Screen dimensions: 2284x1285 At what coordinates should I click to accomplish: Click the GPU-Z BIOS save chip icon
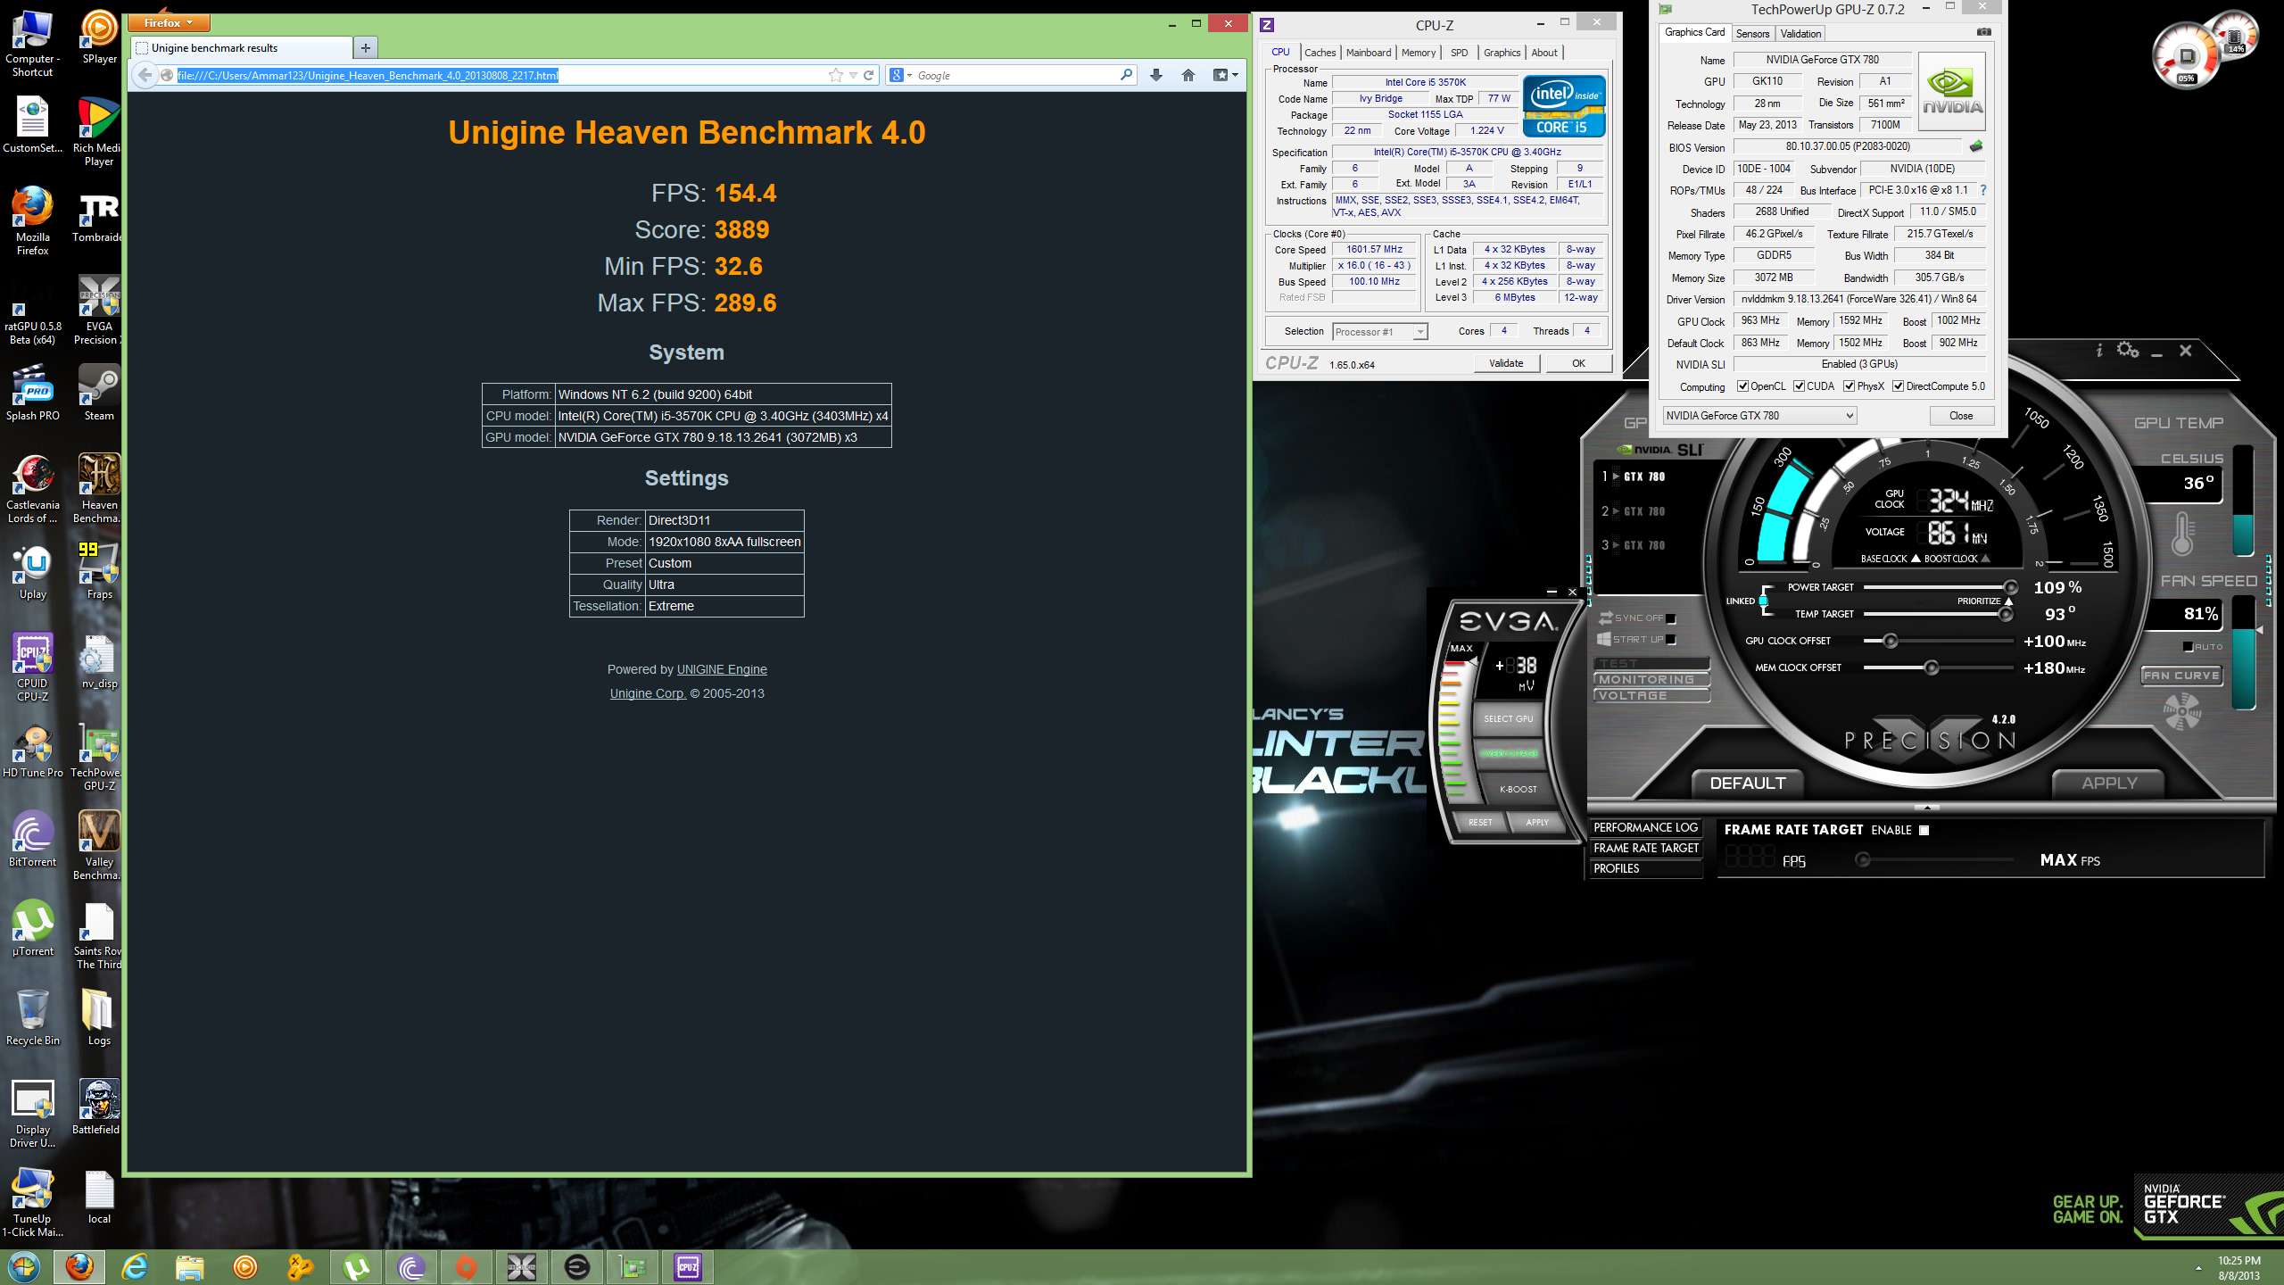pos(1976,146)
